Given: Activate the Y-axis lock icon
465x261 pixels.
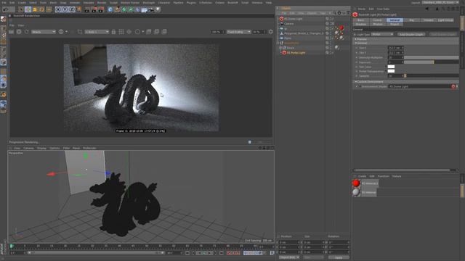Looking at the screenshot, I should [x=65, y=9].
